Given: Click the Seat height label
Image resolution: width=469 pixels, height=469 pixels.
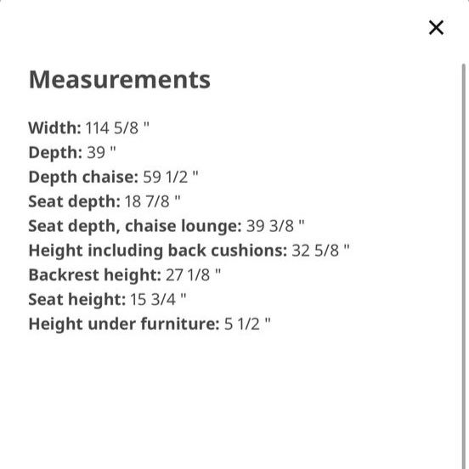Looking at the screenshot, I should (76, 299).
